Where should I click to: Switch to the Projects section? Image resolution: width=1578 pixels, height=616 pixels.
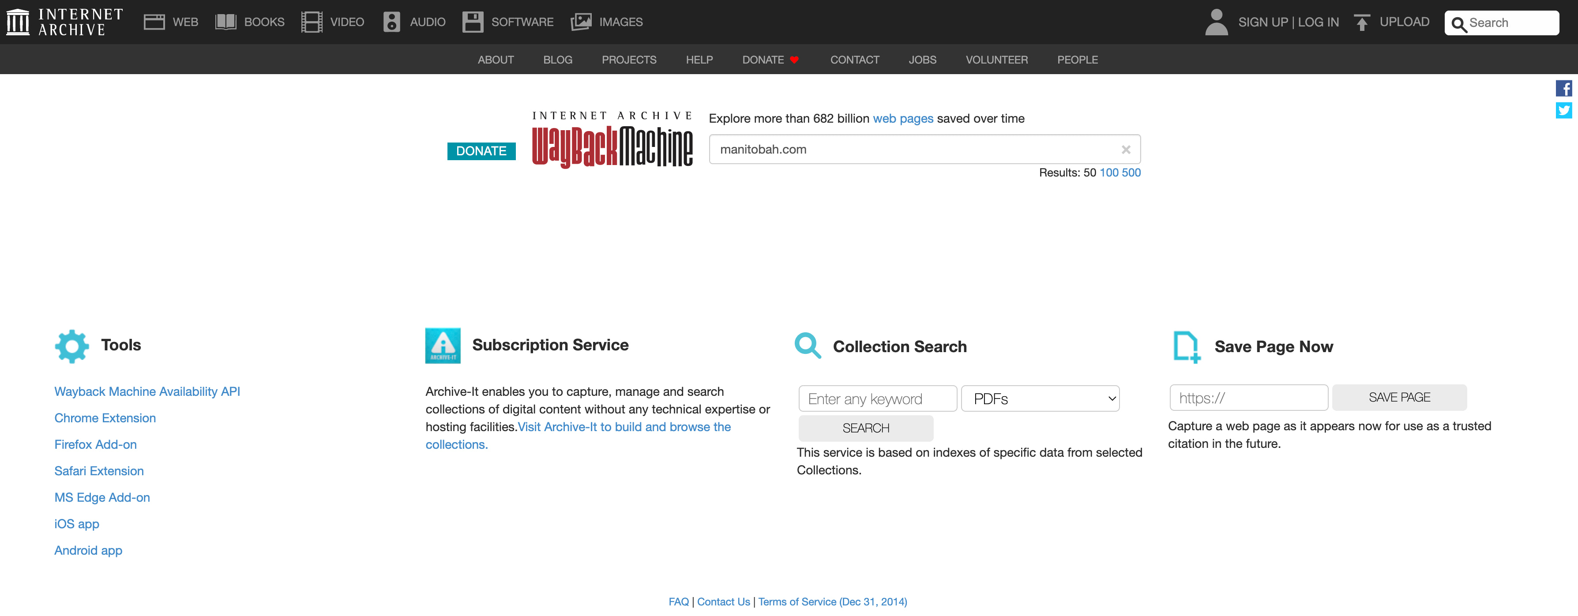pyautogui.click(x=629, y=60)
